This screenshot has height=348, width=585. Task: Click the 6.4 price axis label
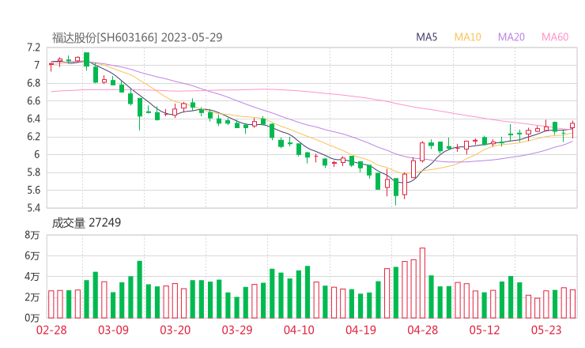click(33, 119)
